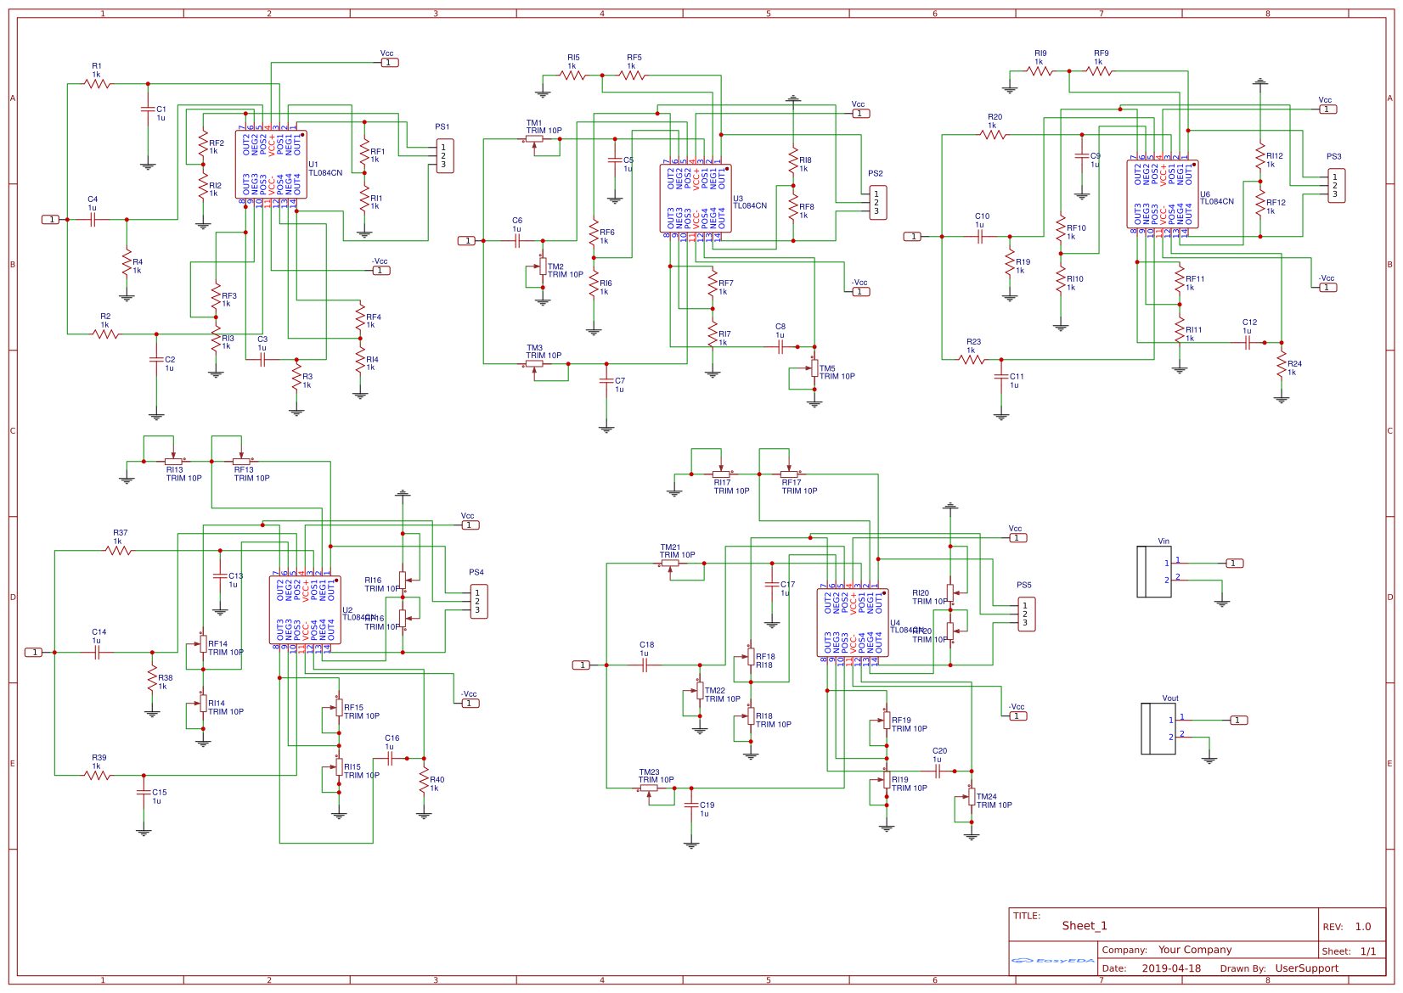Select the -Vcc netflag below PS3
The width and height of the screenshot is (1403, 993).
click(x=1327, y=286)
